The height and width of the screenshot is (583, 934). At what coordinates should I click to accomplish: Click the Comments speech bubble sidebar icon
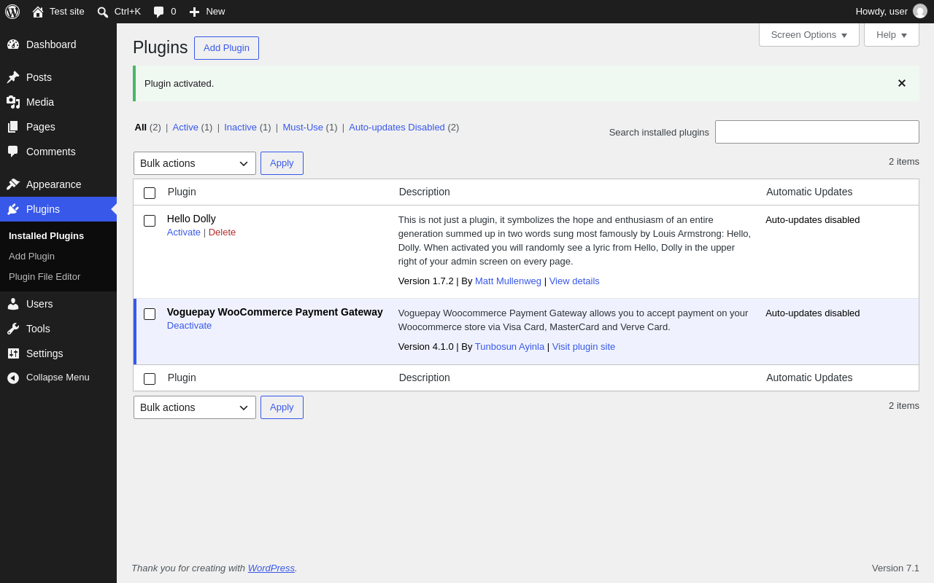pyautogui.click(x=13, y=152)
